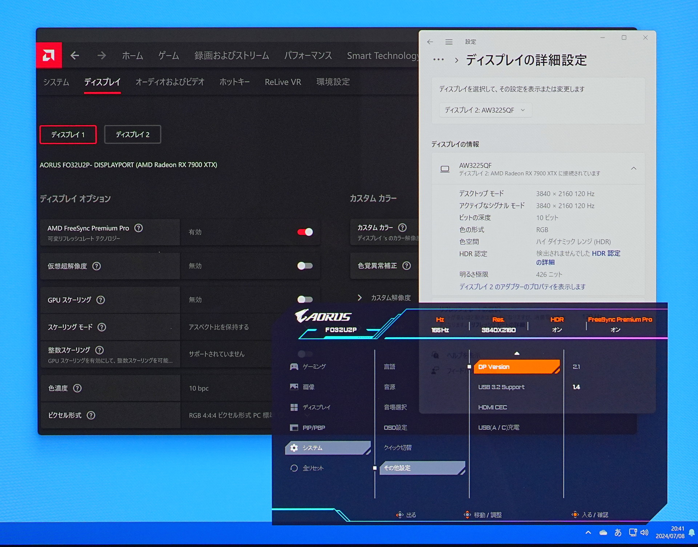
Task: Open help icon for GPU スケーリング
Action: click(x=101, y=300)
